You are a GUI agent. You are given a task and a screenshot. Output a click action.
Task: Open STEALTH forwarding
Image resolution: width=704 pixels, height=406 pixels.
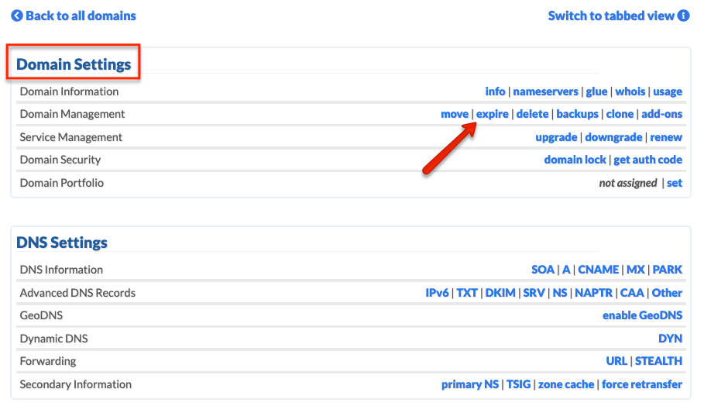pyautogui.click(x=658, y=361)
